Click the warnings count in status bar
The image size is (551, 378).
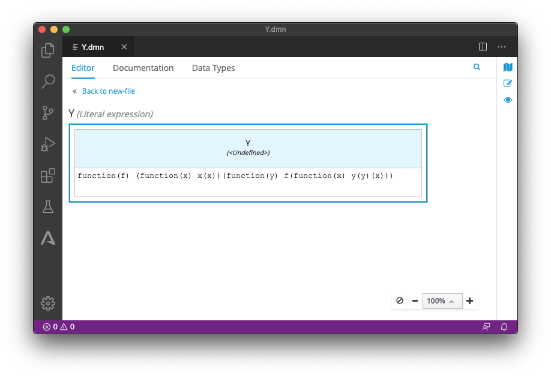[x=67, y=326]
